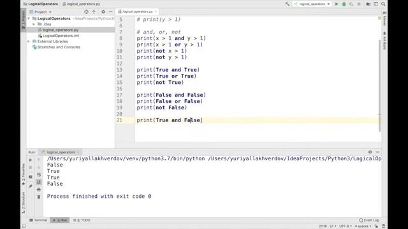Image resolution: width=408 pixels, height=229 pixels.
Task: Click LogicalOperators breadcrumb in navigation bar
Action: tap(40, 4)
